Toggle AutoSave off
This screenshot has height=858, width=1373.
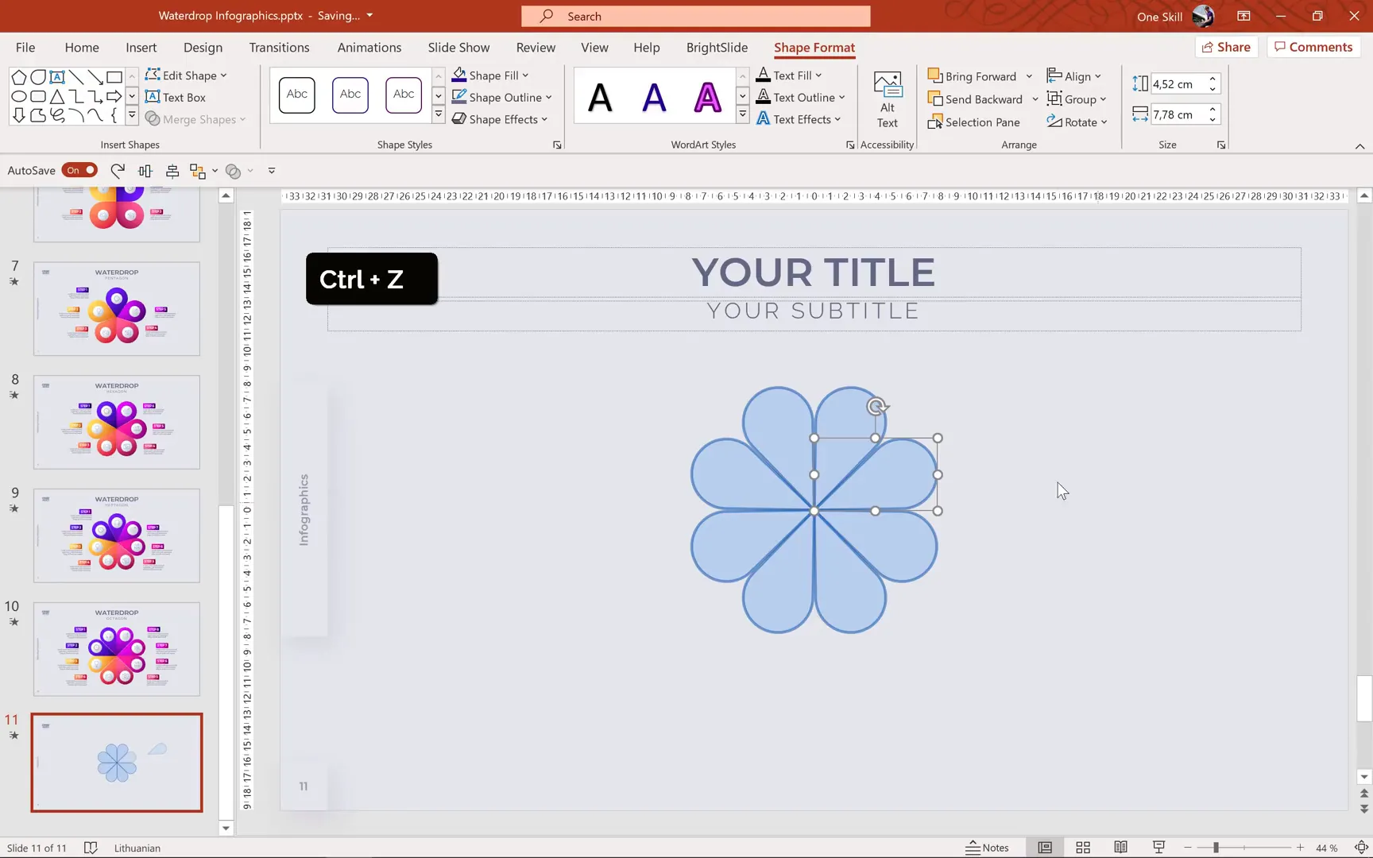click(79, 170)
